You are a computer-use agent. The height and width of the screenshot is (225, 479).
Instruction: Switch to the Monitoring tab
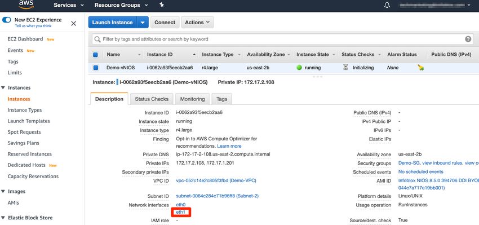pyautogui.click(x=193, y=99)
